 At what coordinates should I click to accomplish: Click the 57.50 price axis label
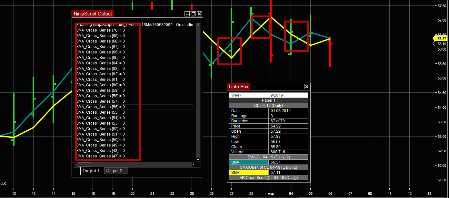pyautogui.click(x=442, y=6)
